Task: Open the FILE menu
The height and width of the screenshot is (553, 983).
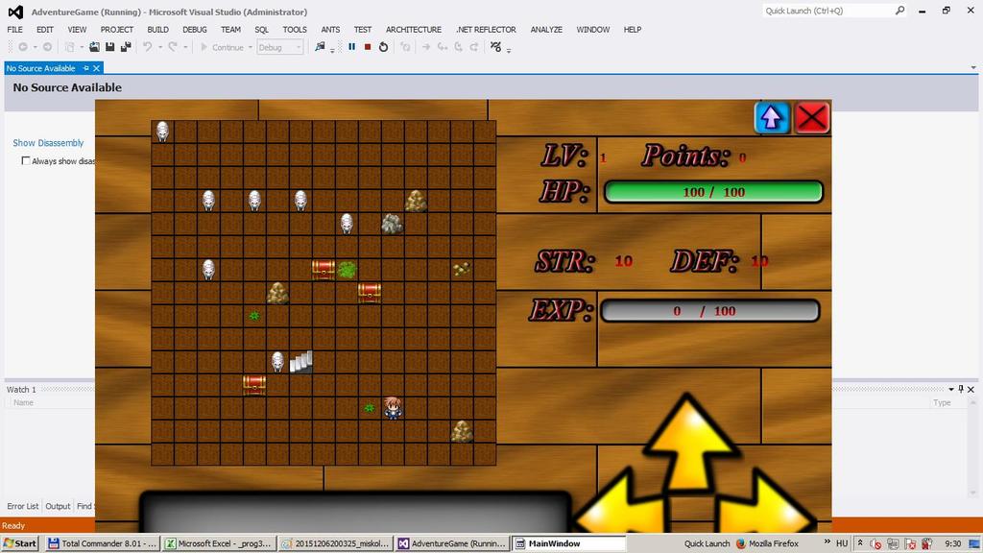Action: (15, 30)
